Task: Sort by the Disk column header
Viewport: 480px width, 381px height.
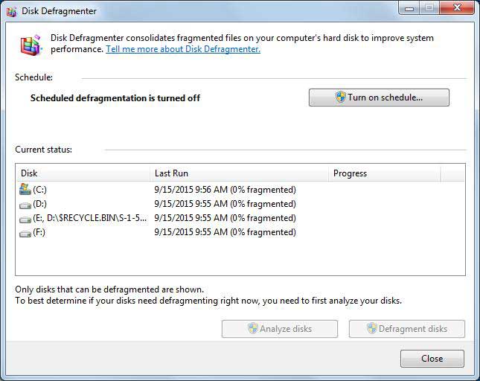Action: click(x=83, y=173)
